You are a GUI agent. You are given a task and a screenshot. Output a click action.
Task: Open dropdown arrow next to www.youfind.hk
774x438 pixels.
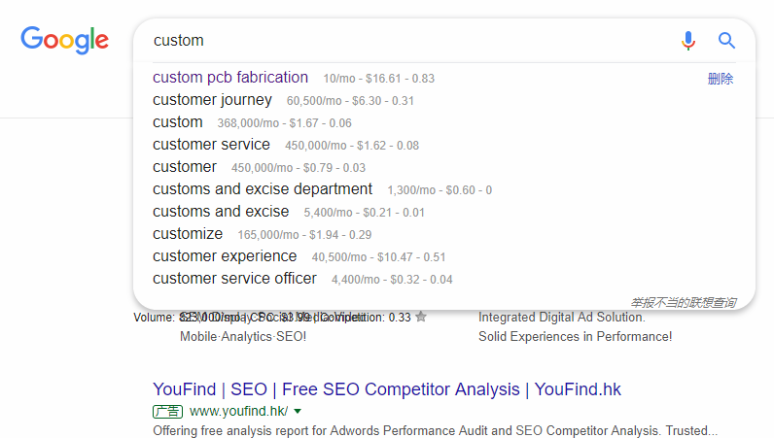[298, 411]
